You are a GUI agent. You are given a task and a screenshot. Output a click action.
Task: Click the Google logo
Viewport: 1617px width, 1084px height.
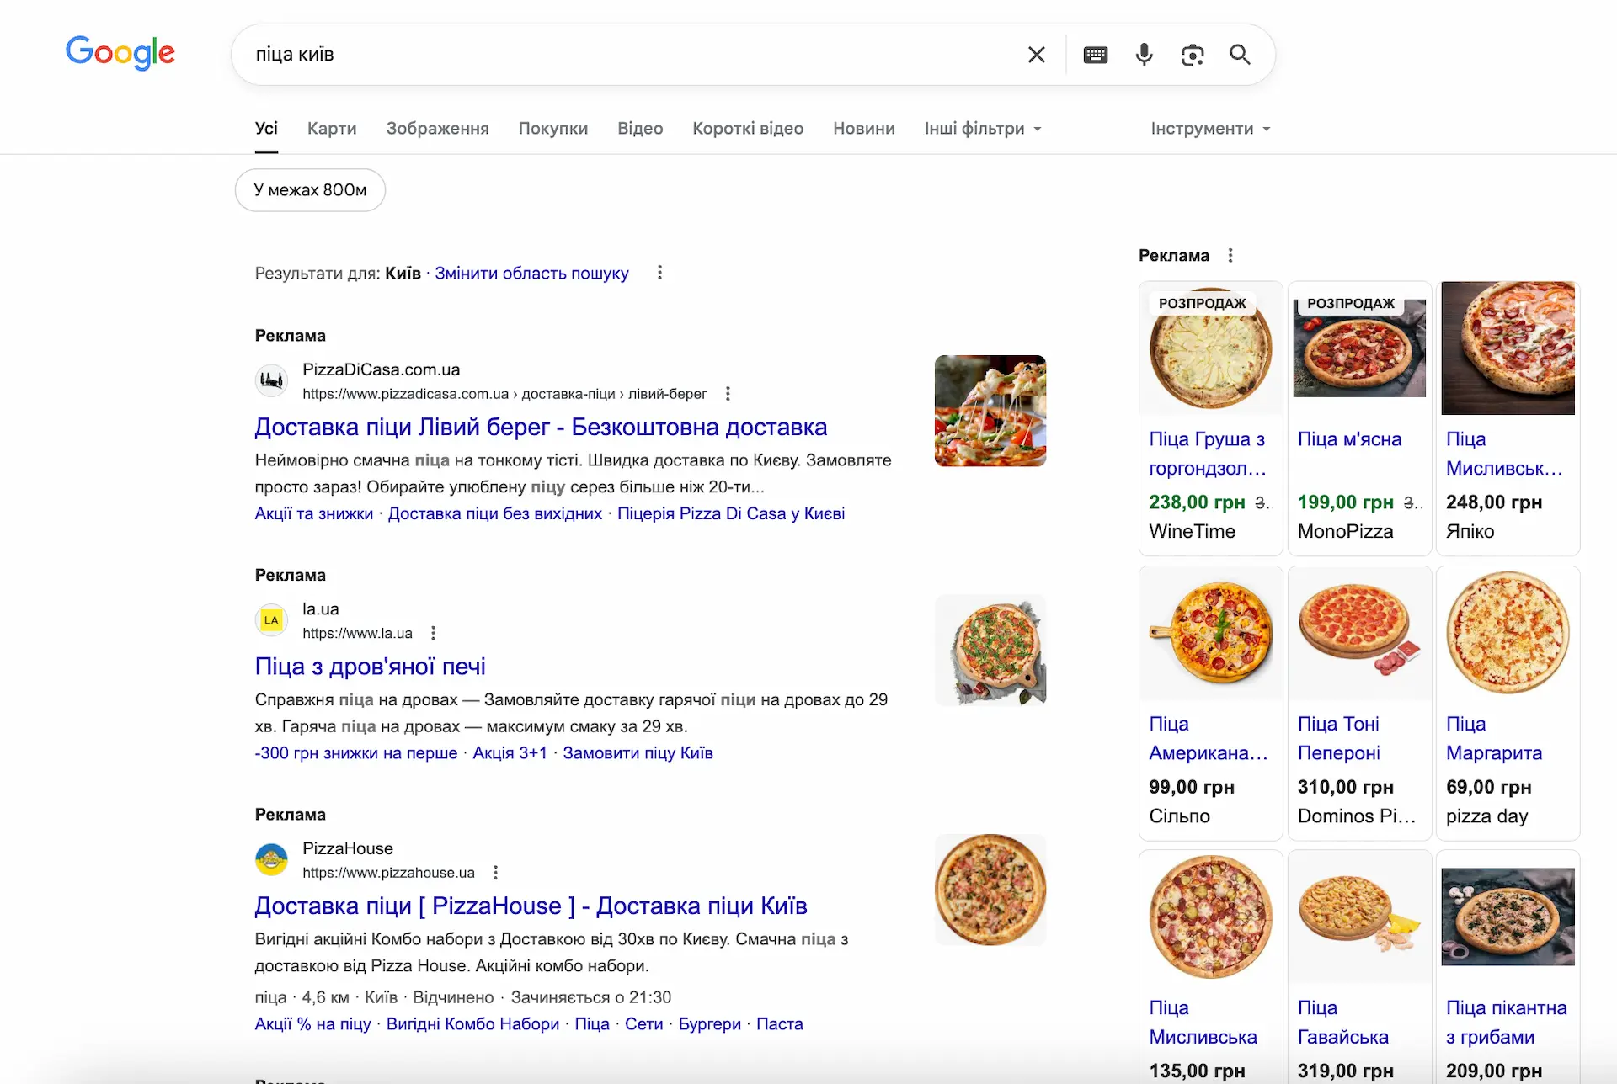click(x=120, y=53)
